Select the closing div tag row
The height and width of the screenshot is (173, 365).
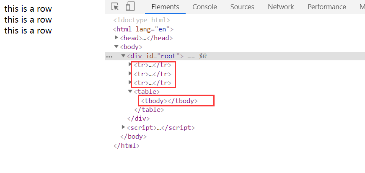(138, 119)
